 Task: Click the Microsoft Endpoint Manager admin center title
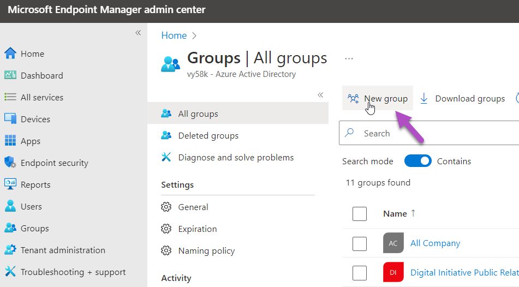point(106,10)
